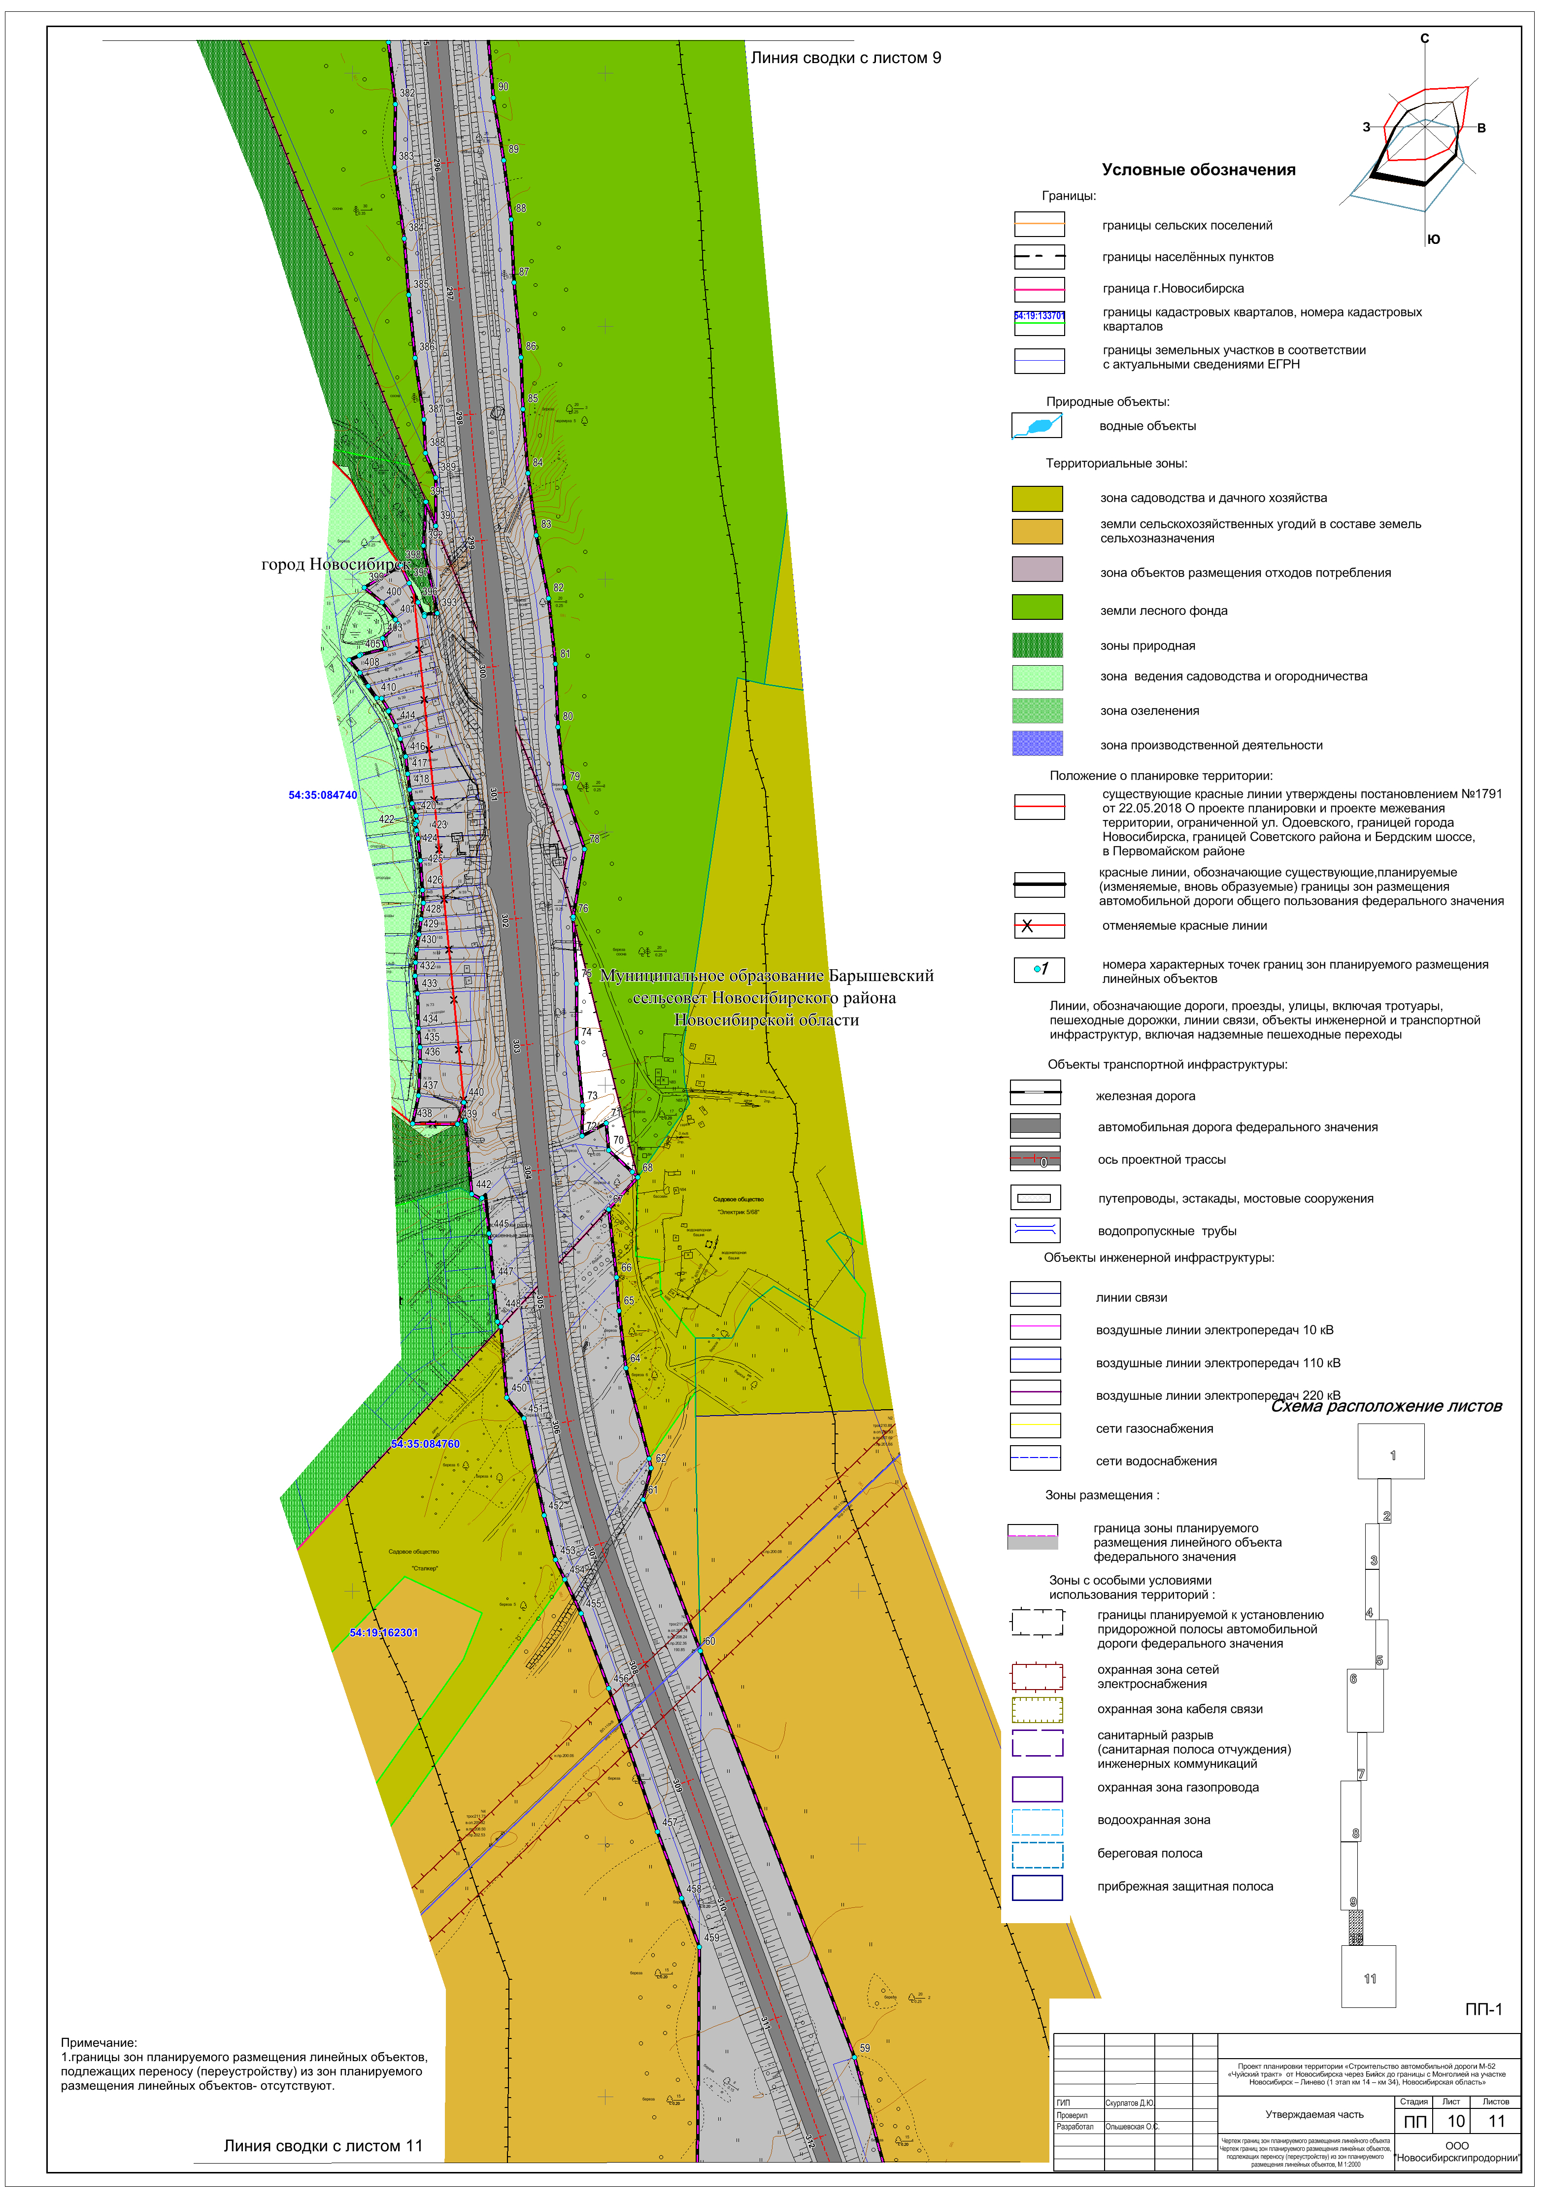The width and height of the screenshot is (1546, 2204).
Task: Select sheet 11 box in layout scheme
Action: (x=1369, y=1977)
